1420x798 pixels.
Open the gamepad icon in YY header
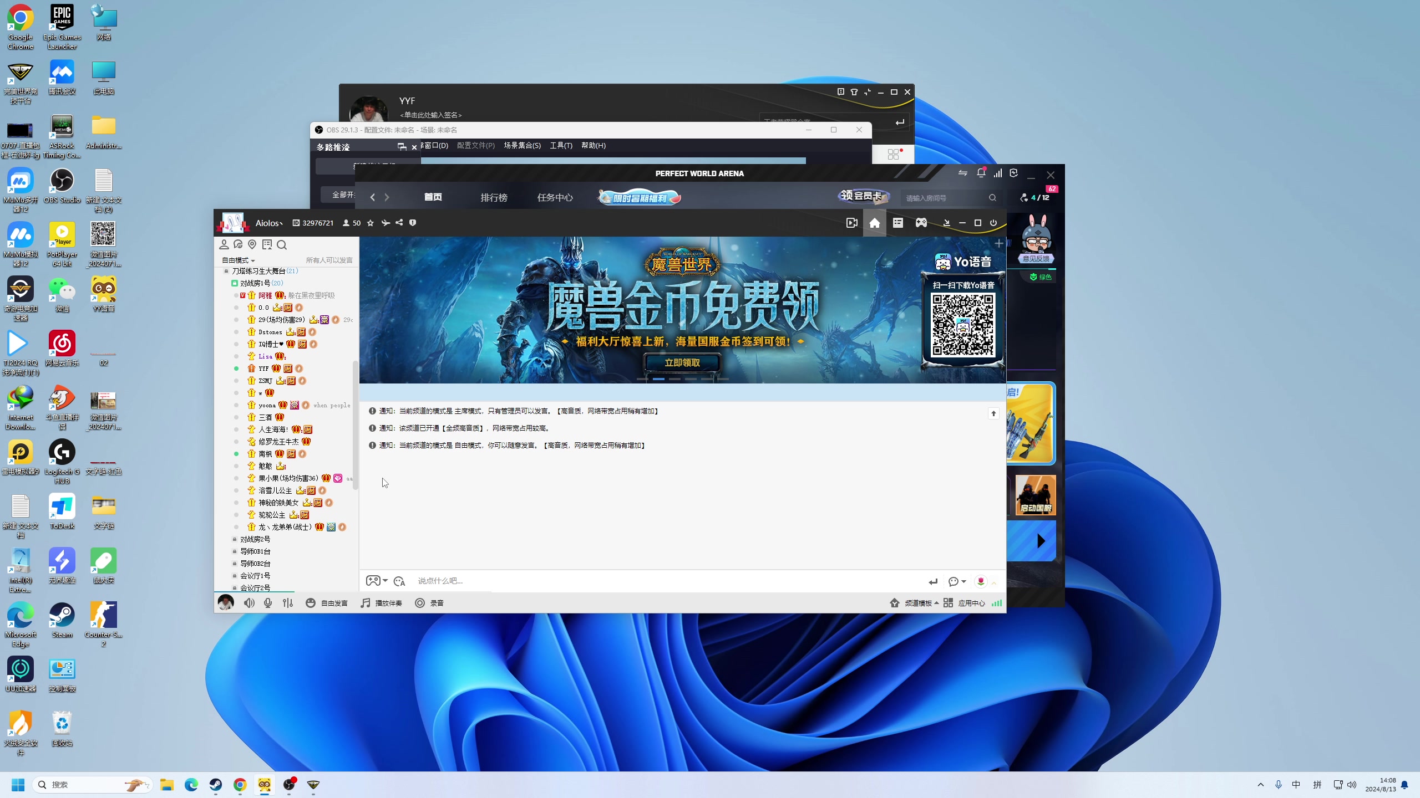pyautogui.click(x=921, y=223)
